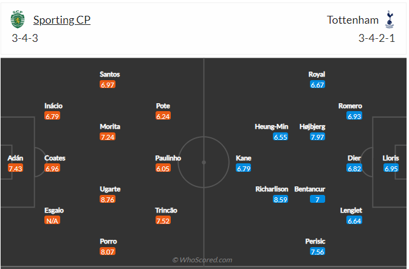Open the Sporting CP team link

click(x=62, y=20)
